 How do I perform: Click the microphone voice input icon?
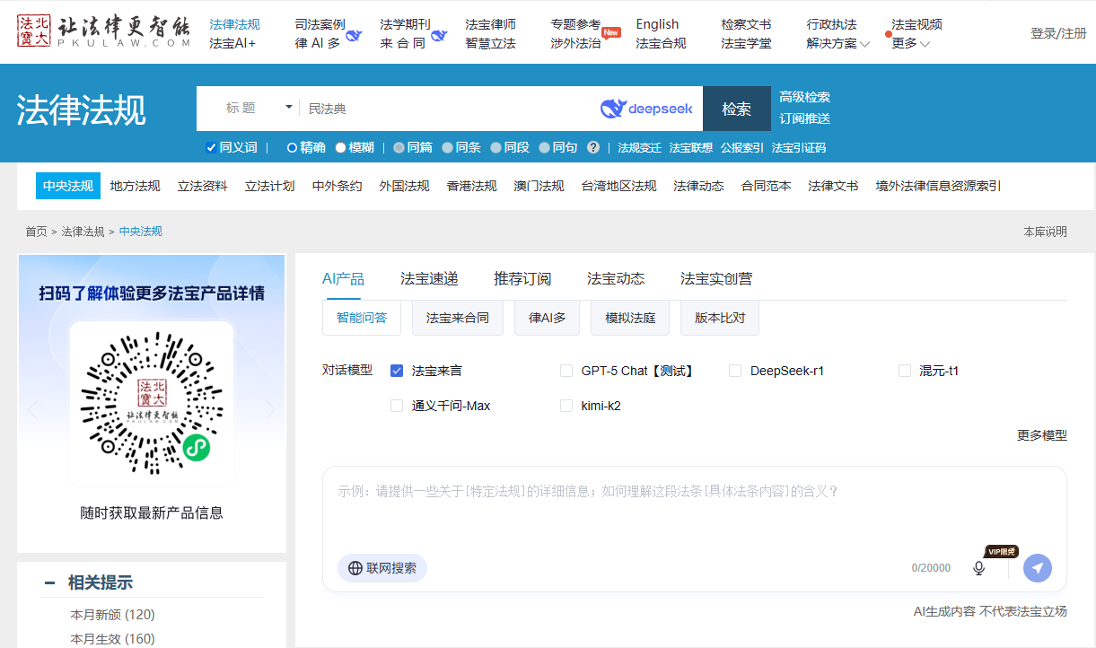pos(978,568)
